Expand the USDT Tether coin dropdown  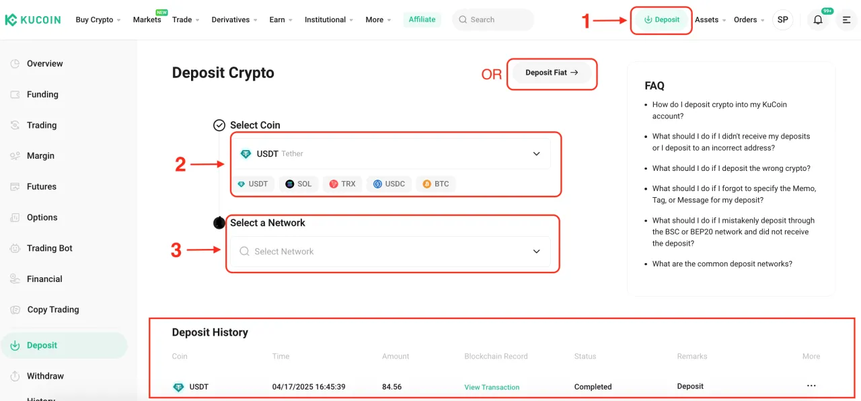click(391, 153)
